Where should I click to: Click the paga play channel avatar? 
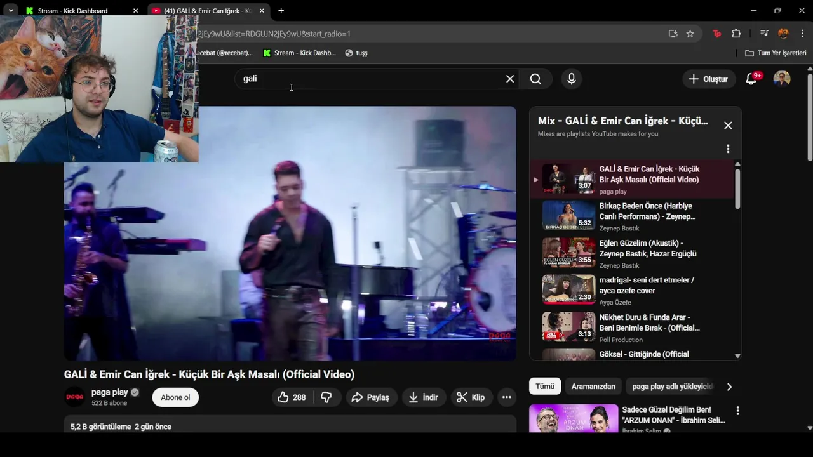(x=75, y=397)
